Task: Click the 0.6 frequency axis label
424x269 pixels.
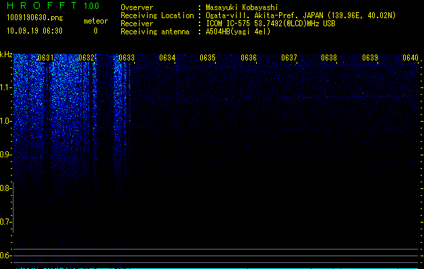Action: [x=5, y=256]
